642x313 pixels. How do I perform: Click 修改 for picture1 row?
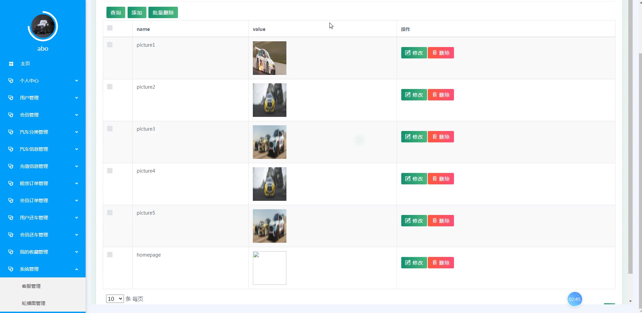414,53
